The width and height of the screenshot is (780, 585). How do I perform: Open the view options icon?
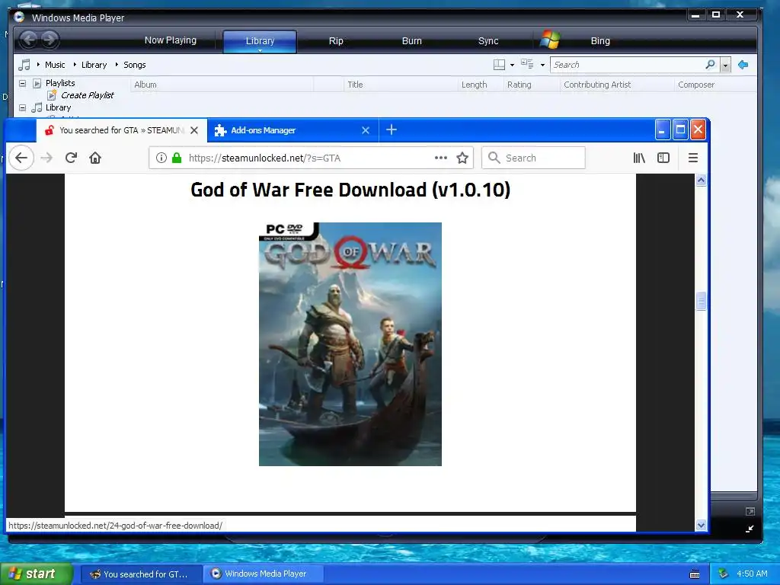[x=527, y=64]
